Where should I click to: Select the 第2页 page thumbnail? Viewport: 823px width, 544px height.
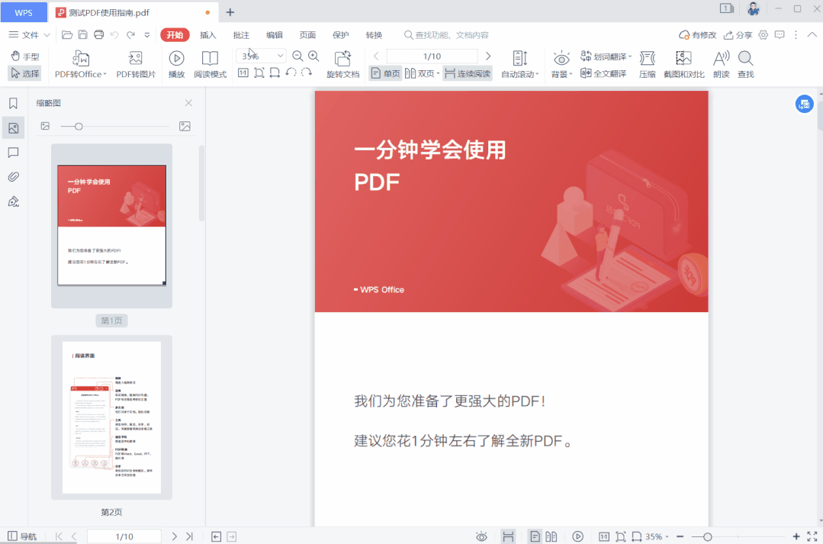(111, 417)
